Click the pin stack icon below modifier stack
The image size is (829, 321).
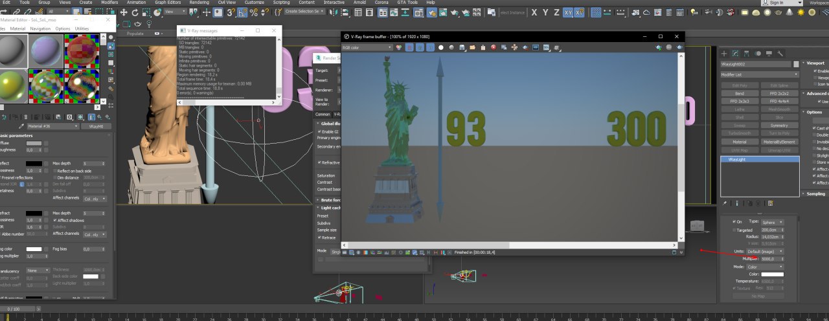pyautogui.click(x=724, y=203)
